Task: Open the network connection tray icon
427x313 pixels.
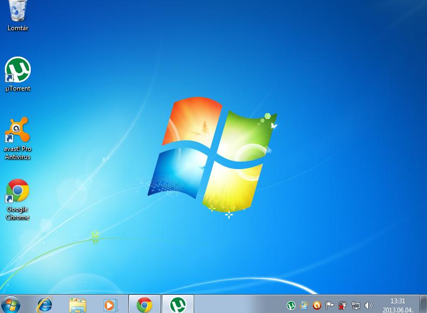Action: pos(355,305)
